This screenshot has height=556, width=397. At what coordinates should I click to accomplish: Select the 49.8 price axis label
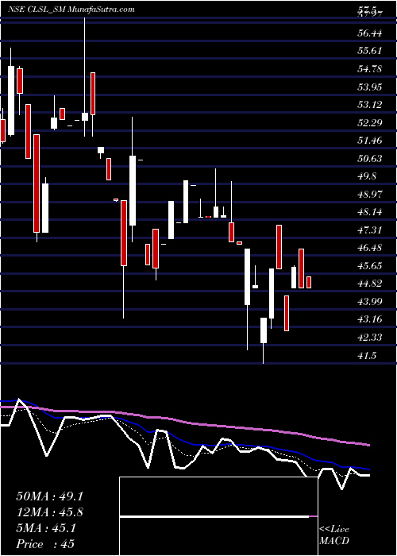[x=367, y=176]
